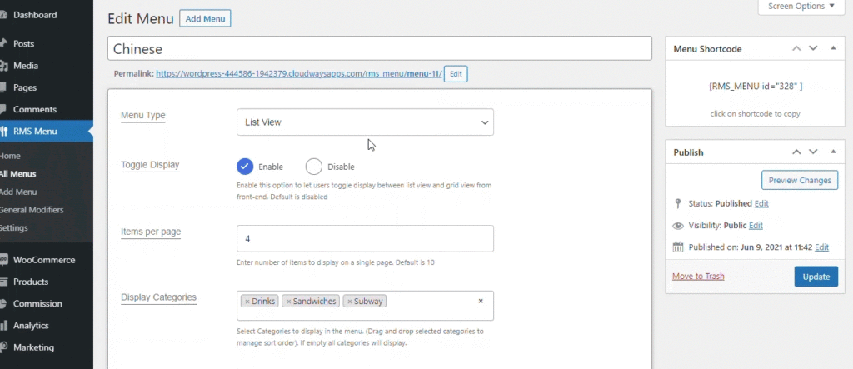Expand the Screen Options dropdown

(801, 7)
